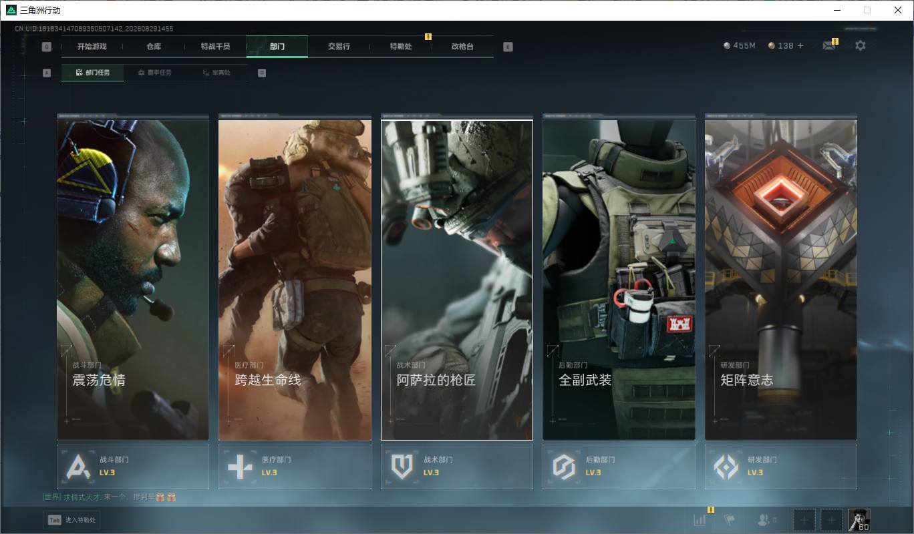
Task: Click the 138 gold currency balance
Action: (x=781, y=45)
